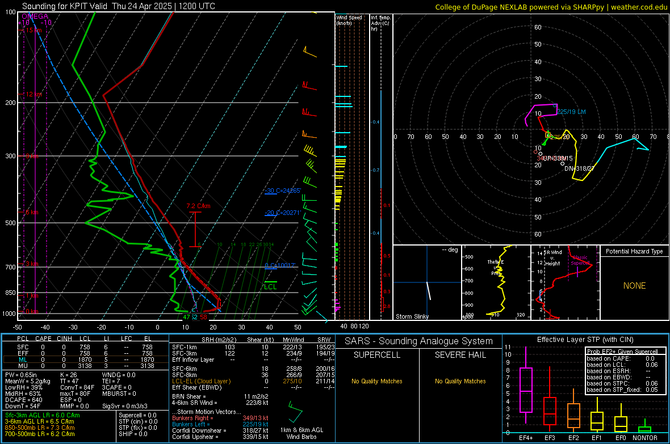The height and width of the screenshot is (444, 670).
Task: Click the '12 km' height marker
Action: click(33, 94)
